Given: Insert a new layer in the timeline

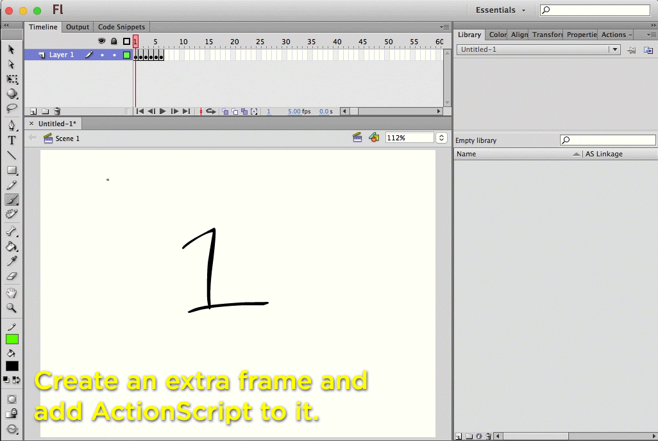Looking at the screenshot, I should pos(33,111).
